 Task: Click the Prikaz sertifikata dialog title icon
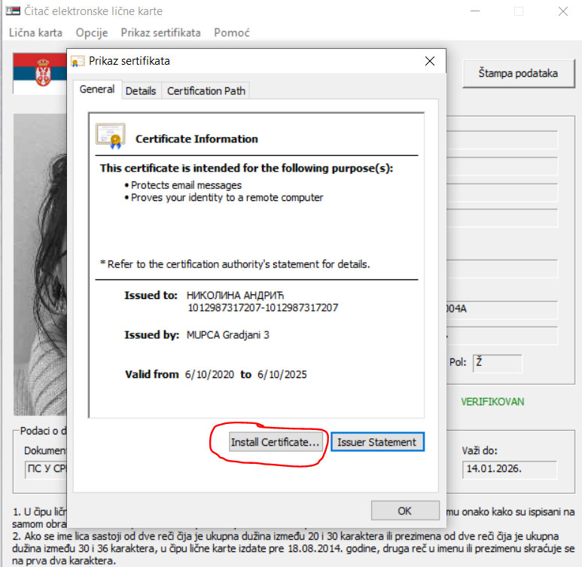[78, 61]
